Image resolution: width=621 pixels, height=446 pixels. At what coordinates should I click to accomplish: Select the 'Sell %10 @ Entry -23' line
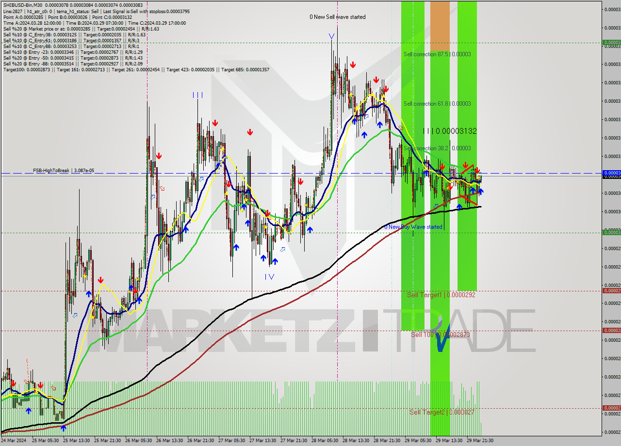tap(73, 52)
